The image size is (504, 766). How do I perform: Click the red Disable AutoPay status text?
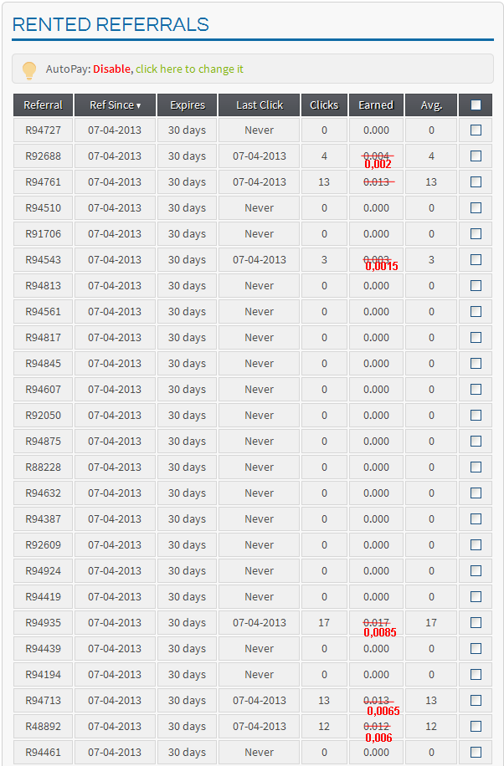point(111,69)
